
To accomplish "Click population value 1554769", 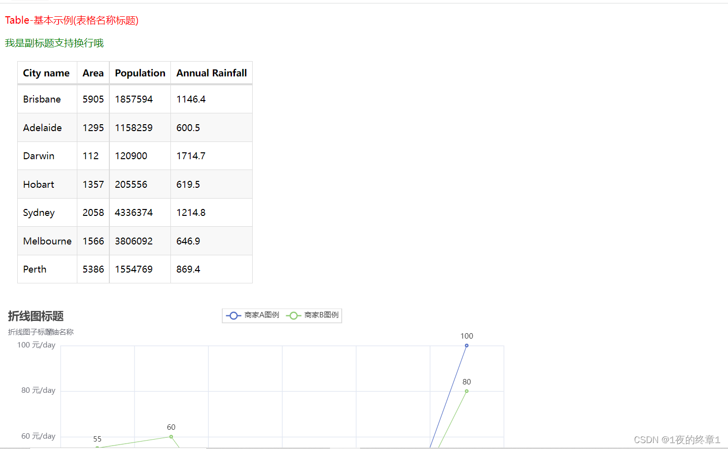I will pos(140,269).
